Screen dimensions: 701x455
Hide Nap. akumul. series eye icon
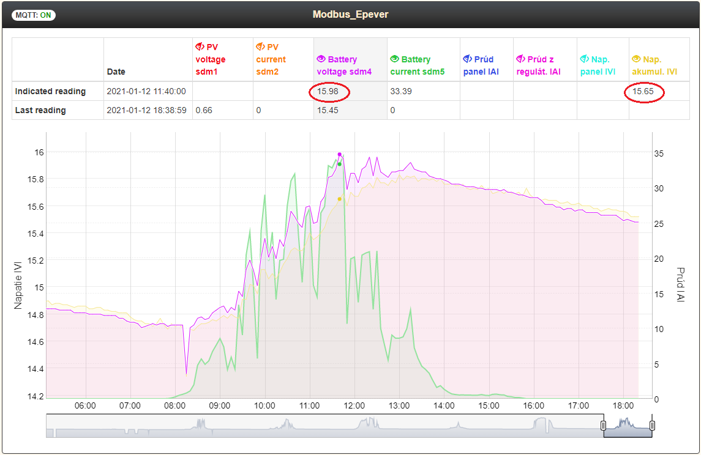636,59
